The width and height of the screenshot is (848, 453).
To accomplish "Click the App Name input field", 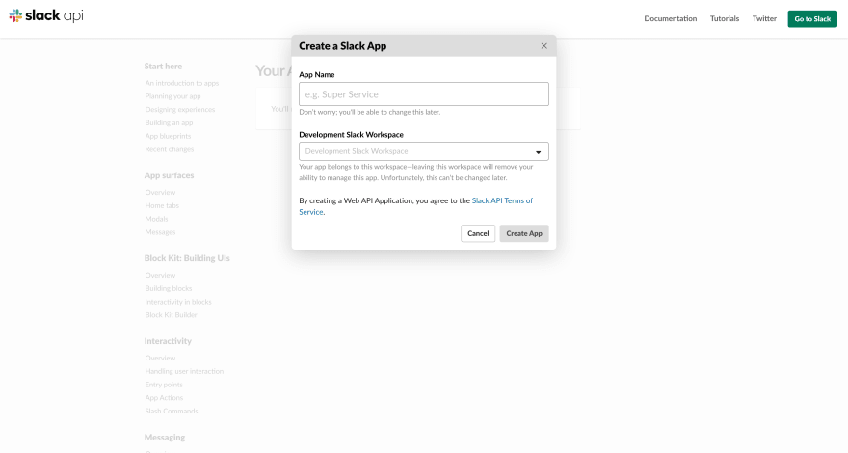I will (423, 94).
